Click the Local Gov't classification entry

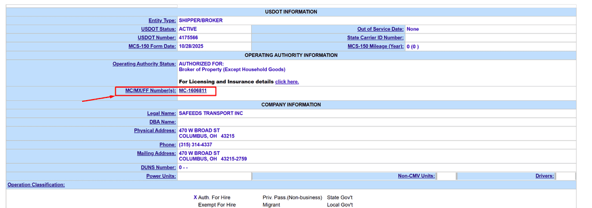click(340, 205)
